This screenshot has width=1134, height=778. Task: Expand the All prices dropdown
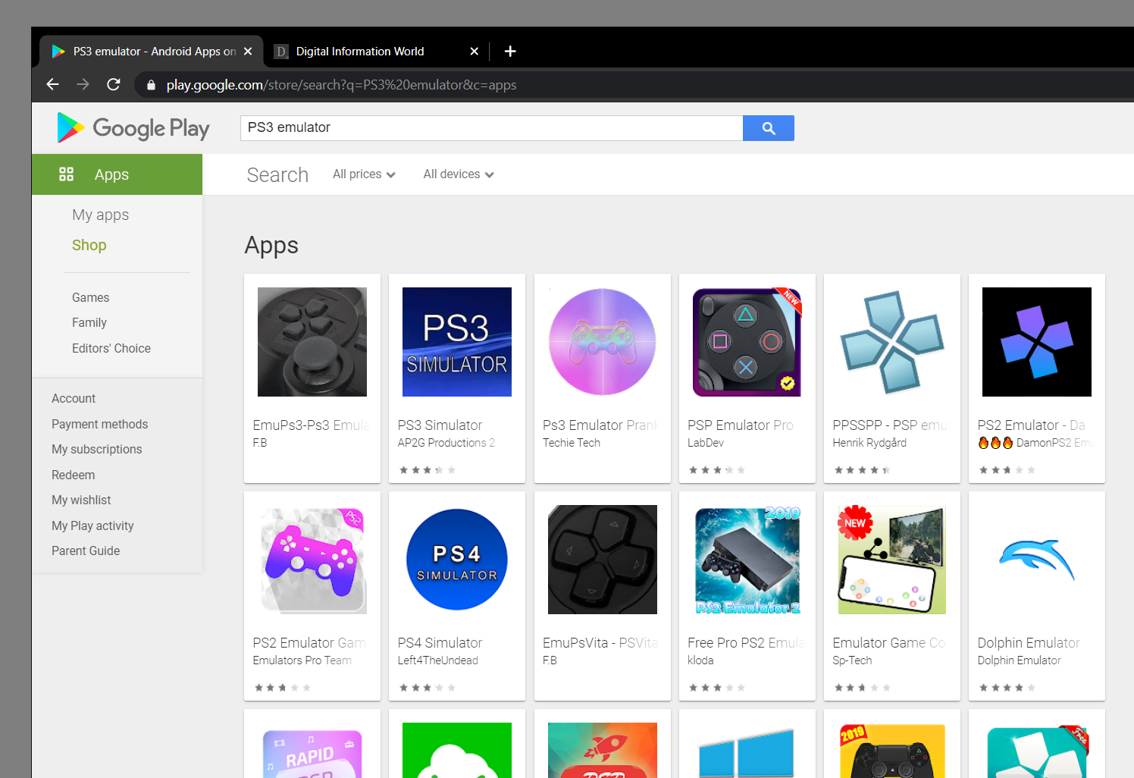click(364, 174)
